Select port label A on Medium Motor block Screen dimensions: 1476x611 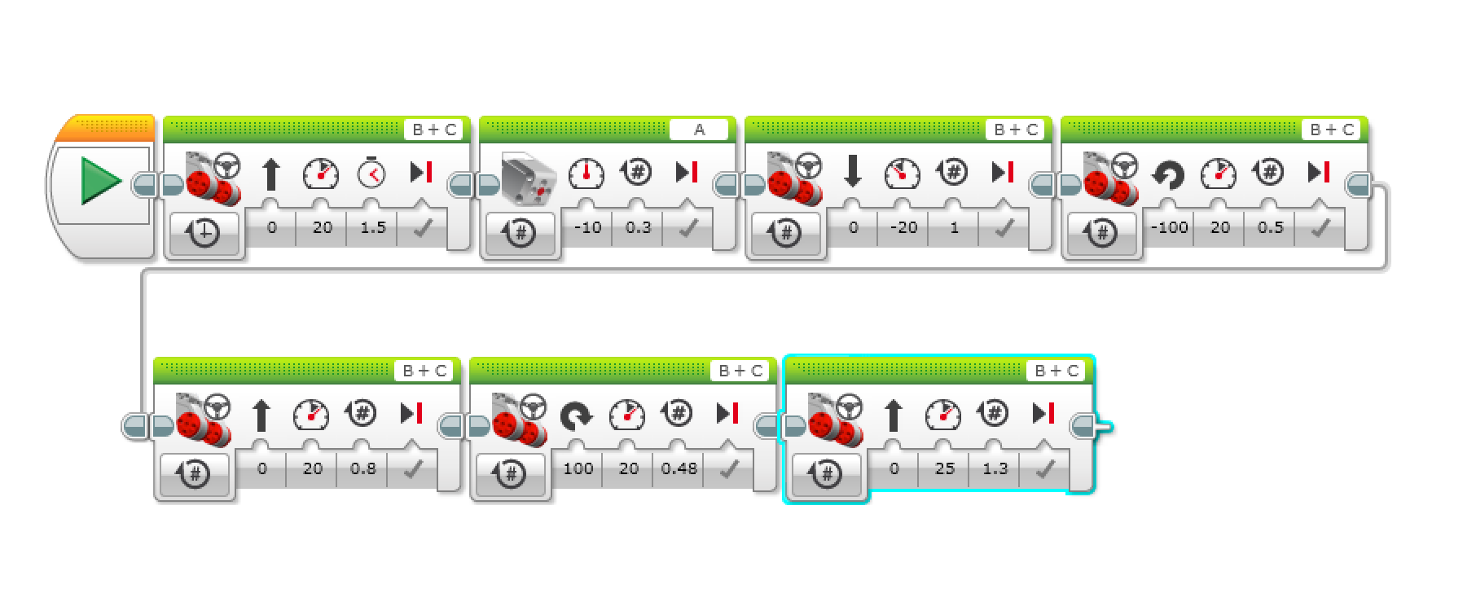[x=699, y=130]
